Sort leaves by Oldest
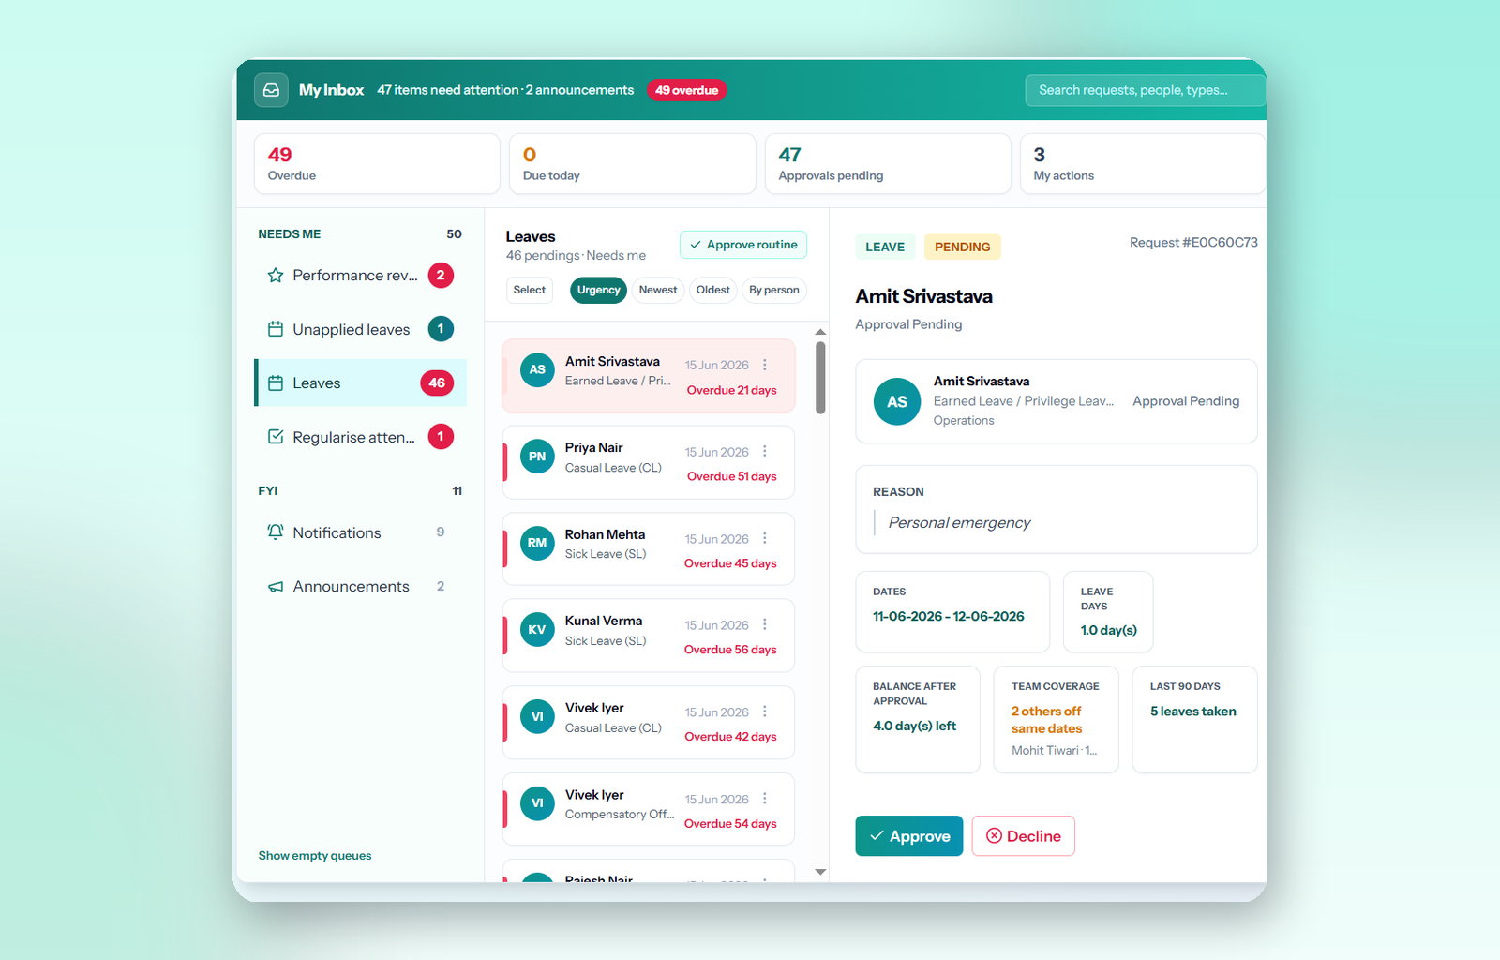This screenshot has width=1500, height=960. click(712, 290)
